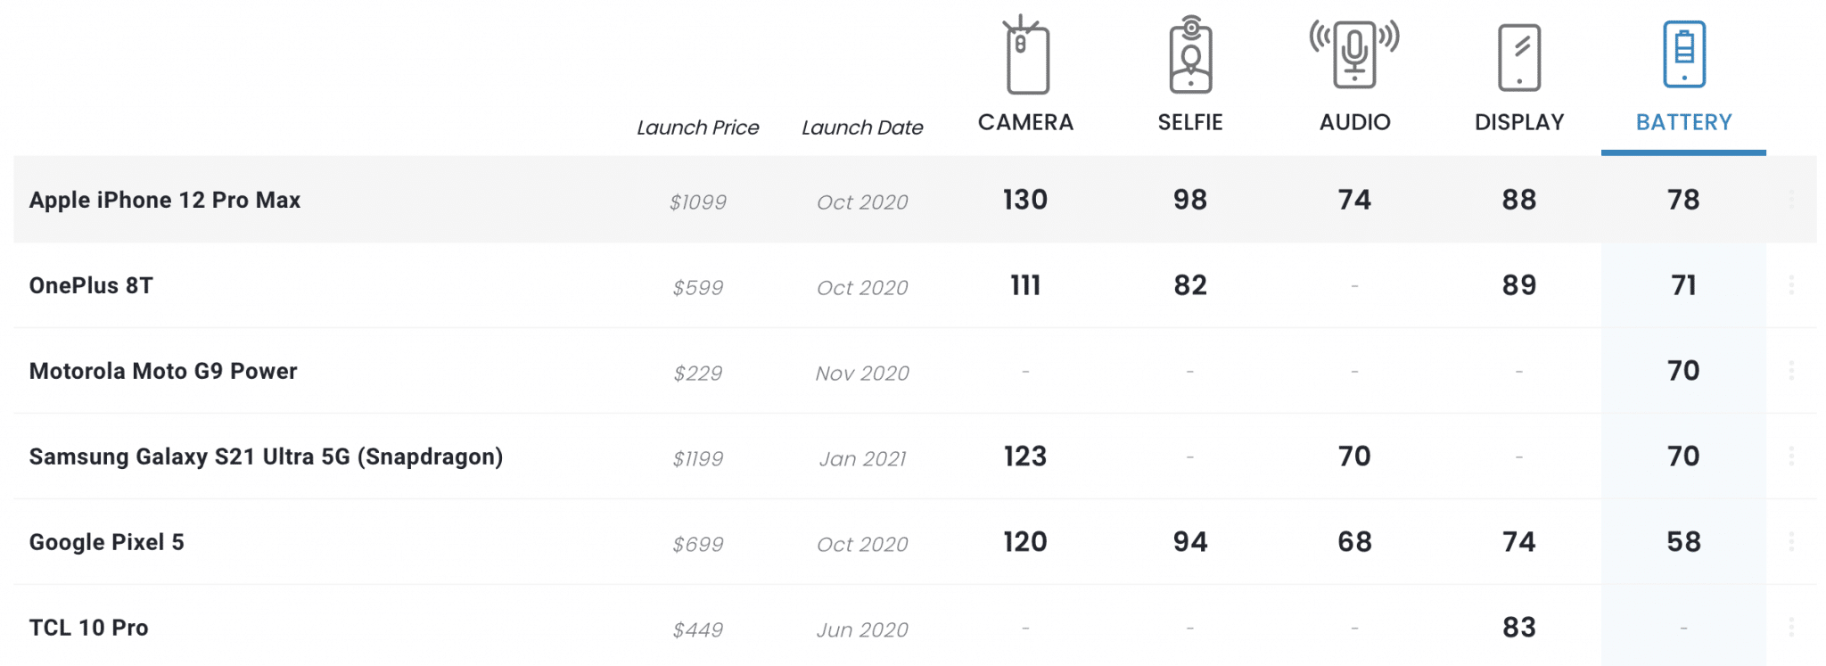This screenshot has height=666, width=1826.
Task: Open the TCL 10 Pro row options menu
Action: (x=1791, y=628)
